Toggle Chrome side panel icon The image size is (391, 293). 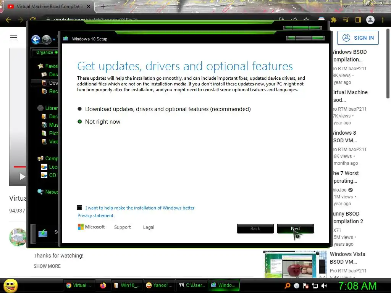(x=358, y=20)
